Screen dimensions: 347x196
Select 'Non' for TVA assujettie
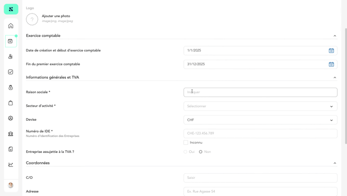[200, 152]
